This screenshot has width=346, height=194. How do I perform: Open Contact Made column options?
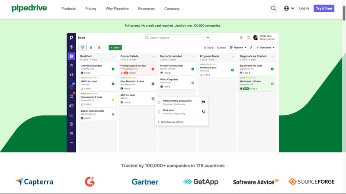tap(154, 56)
